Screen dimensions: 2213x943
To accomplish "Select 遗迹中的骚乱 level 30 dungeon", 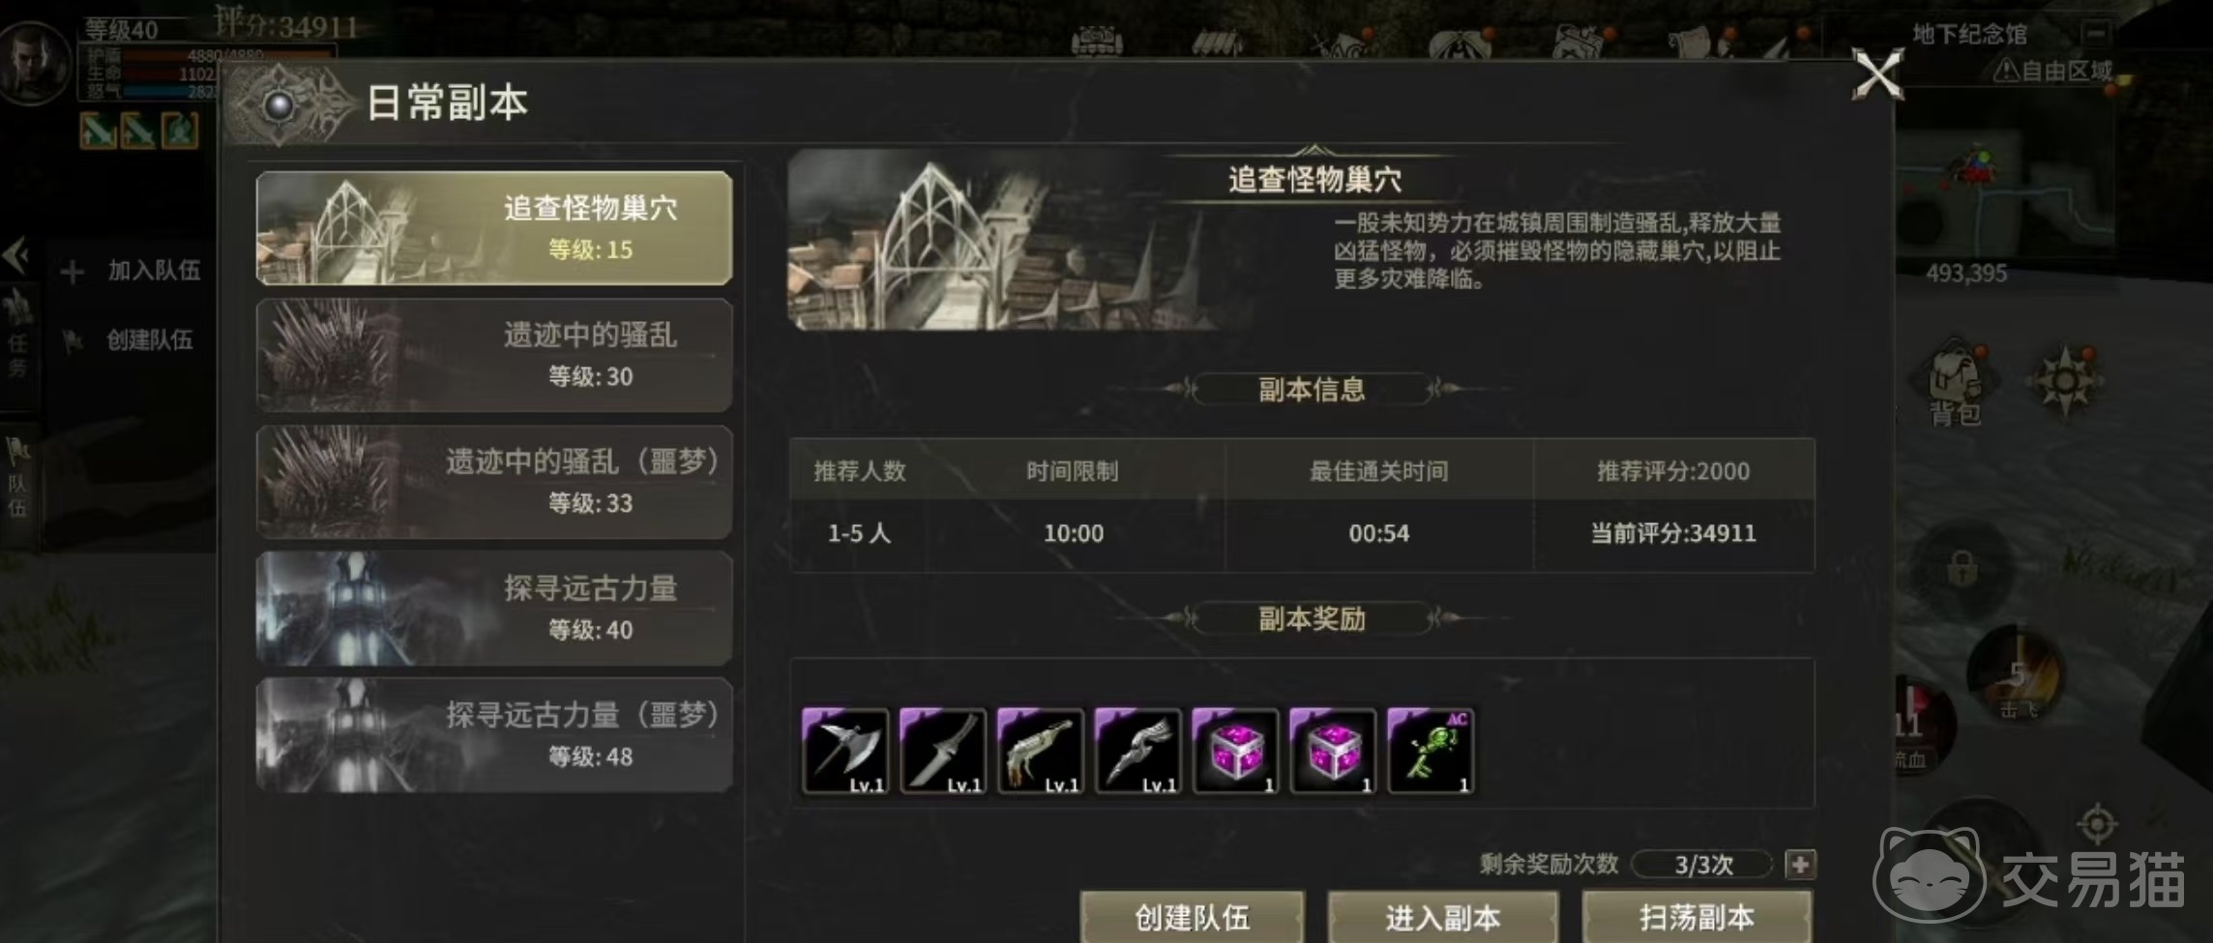I will pyautogui.click(x=494, y=355).
